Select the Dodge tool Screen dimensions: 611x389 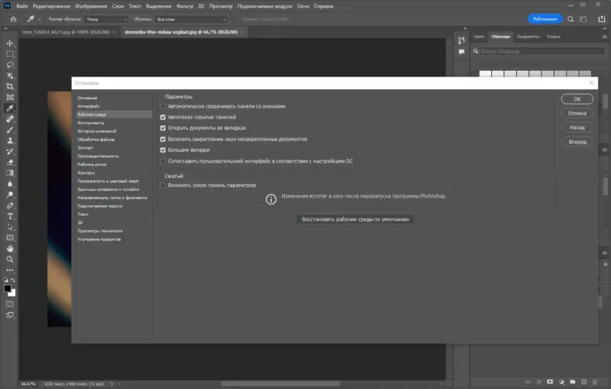(10, 194)
